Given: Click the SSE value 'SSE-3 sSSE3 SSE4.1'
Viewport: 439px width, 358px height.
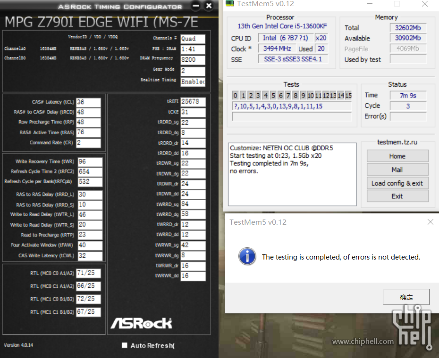Looking at the screenshot, I should tap(293, 59).
